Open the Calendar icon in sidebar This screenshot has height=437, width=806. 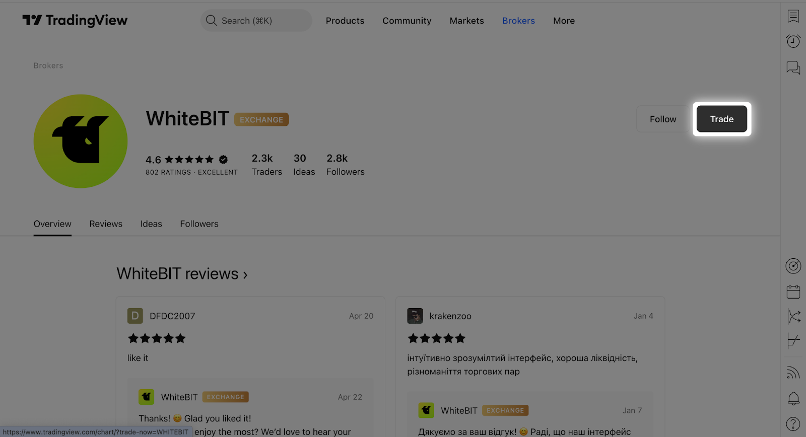point(793,292)
